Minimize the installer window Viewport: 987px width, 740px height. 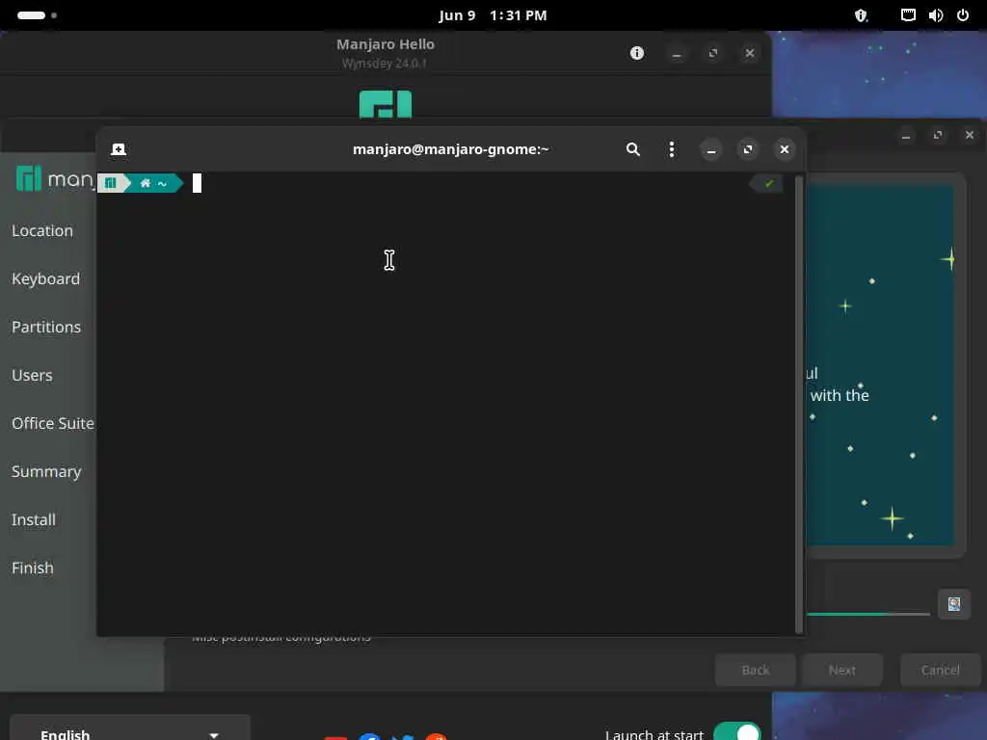(906, 135)
